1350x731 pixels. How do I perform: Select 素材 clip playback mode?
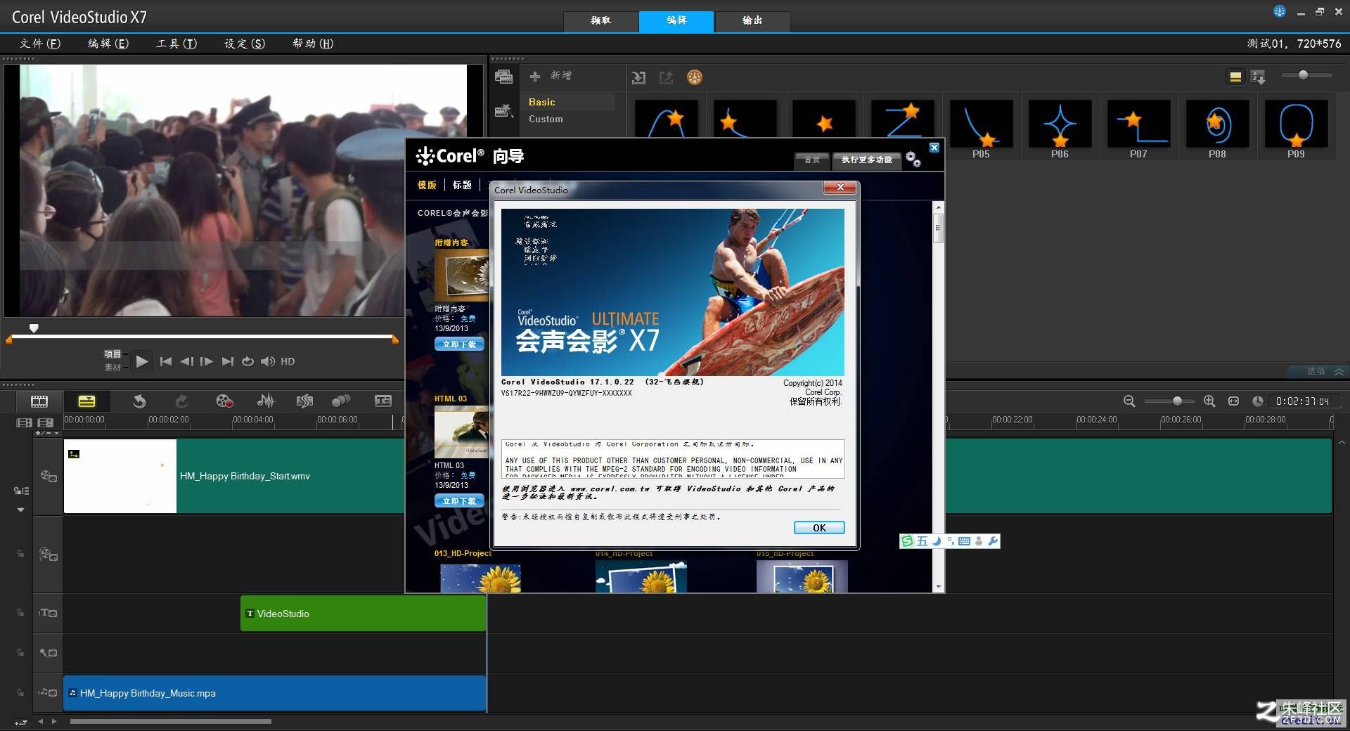coord(112,367)
